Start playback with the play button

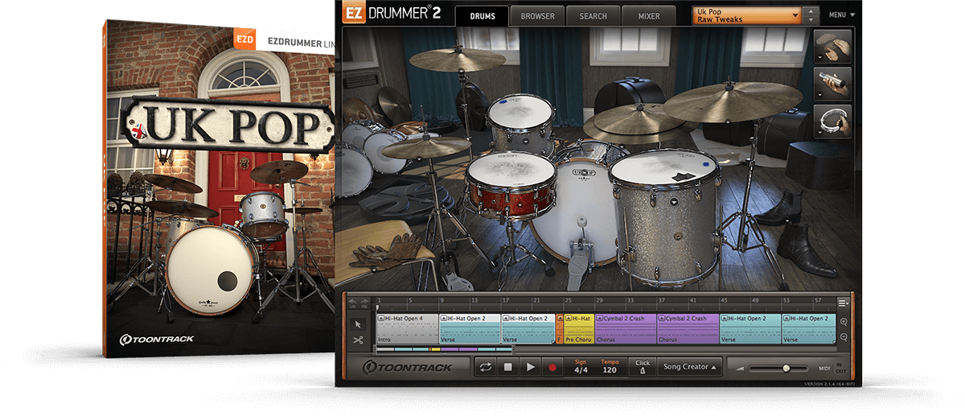tap(530, 367)
